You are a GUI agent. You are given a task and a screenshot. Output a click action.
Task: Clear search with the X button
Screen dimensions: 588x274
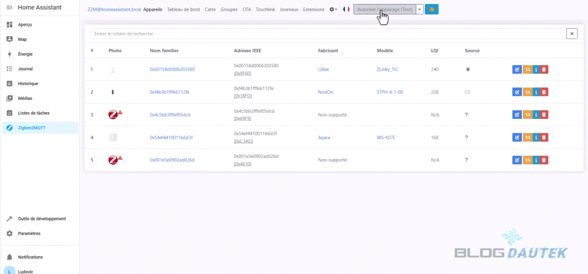coord(571,34)
